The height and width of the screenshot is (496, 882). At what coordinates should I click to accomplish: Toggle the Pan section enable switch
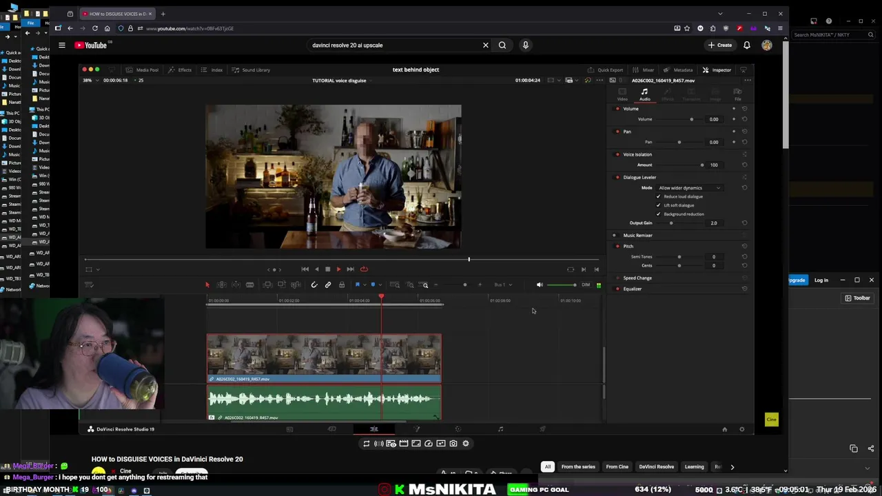click(x=617, y=132)
